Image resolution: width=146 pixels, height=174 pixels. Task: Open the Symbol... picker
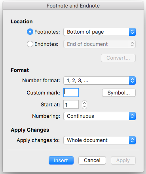pyautogui.click(x=119, y=93)
